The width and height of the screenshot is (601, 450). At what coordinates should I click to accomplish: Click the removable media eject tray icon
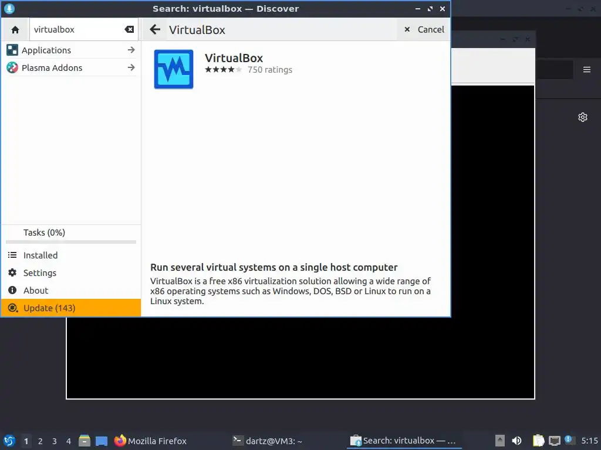[x=500, y=441]
